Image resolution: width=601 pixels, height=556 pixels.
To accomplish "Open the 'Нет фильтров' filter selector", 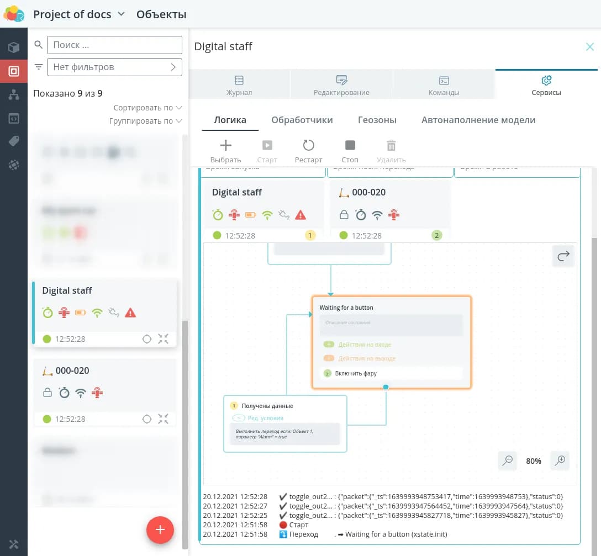I will pos(114,67).
